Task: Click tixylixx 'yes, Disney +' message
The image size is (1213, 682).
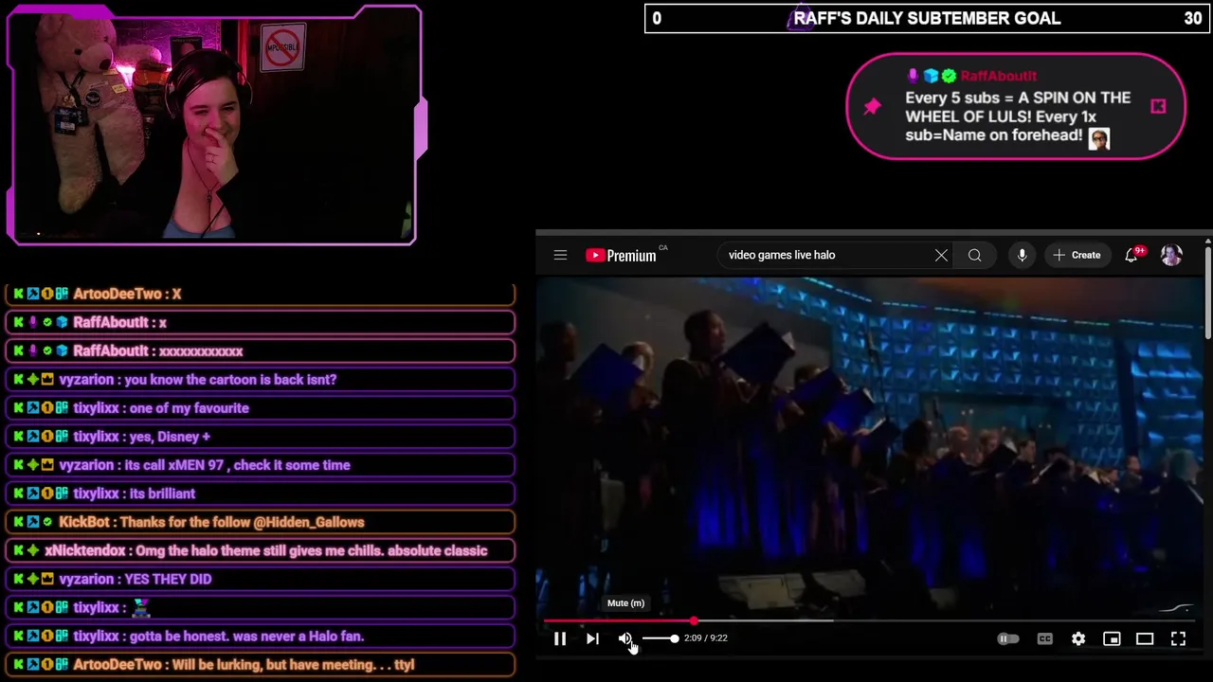Action: click(x=261, y=437)
